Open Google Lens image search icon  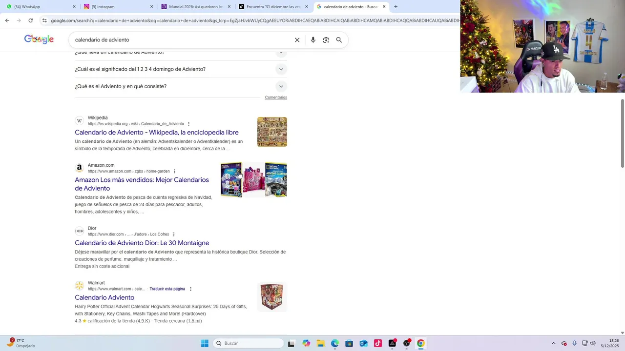click(326, 40)
